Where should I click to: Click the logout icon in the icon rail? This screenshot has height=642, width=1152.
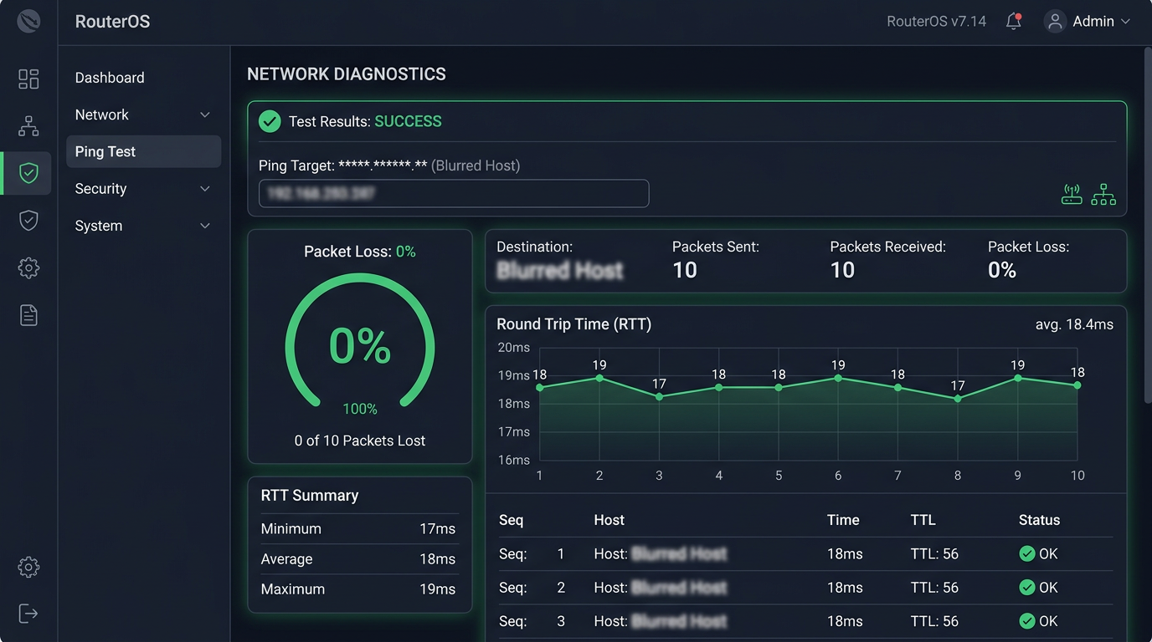click(x=28, y=614)
